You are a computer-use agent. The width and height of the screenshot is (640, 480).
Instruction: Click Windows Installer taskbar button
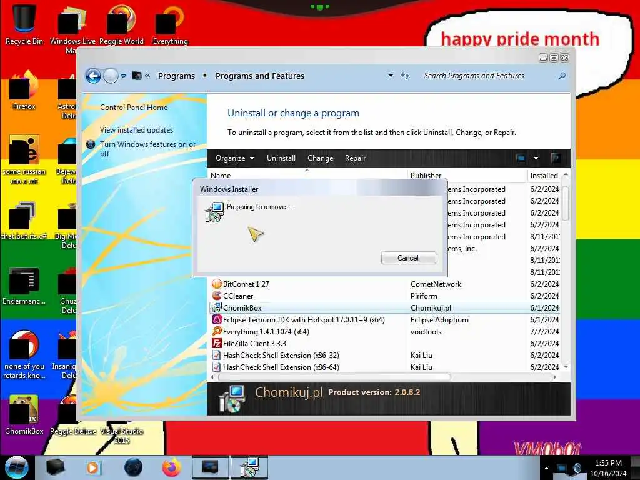click(x=249, y=467)
